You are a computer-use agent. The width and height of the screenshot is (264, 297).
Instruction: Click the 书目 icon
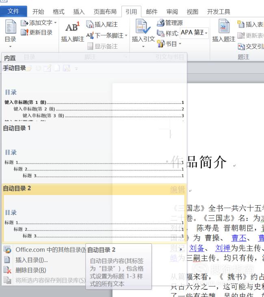click(160, 44)
